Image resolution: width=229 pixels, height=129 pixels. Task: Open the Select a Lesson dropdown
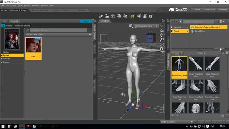click(177, 122)
